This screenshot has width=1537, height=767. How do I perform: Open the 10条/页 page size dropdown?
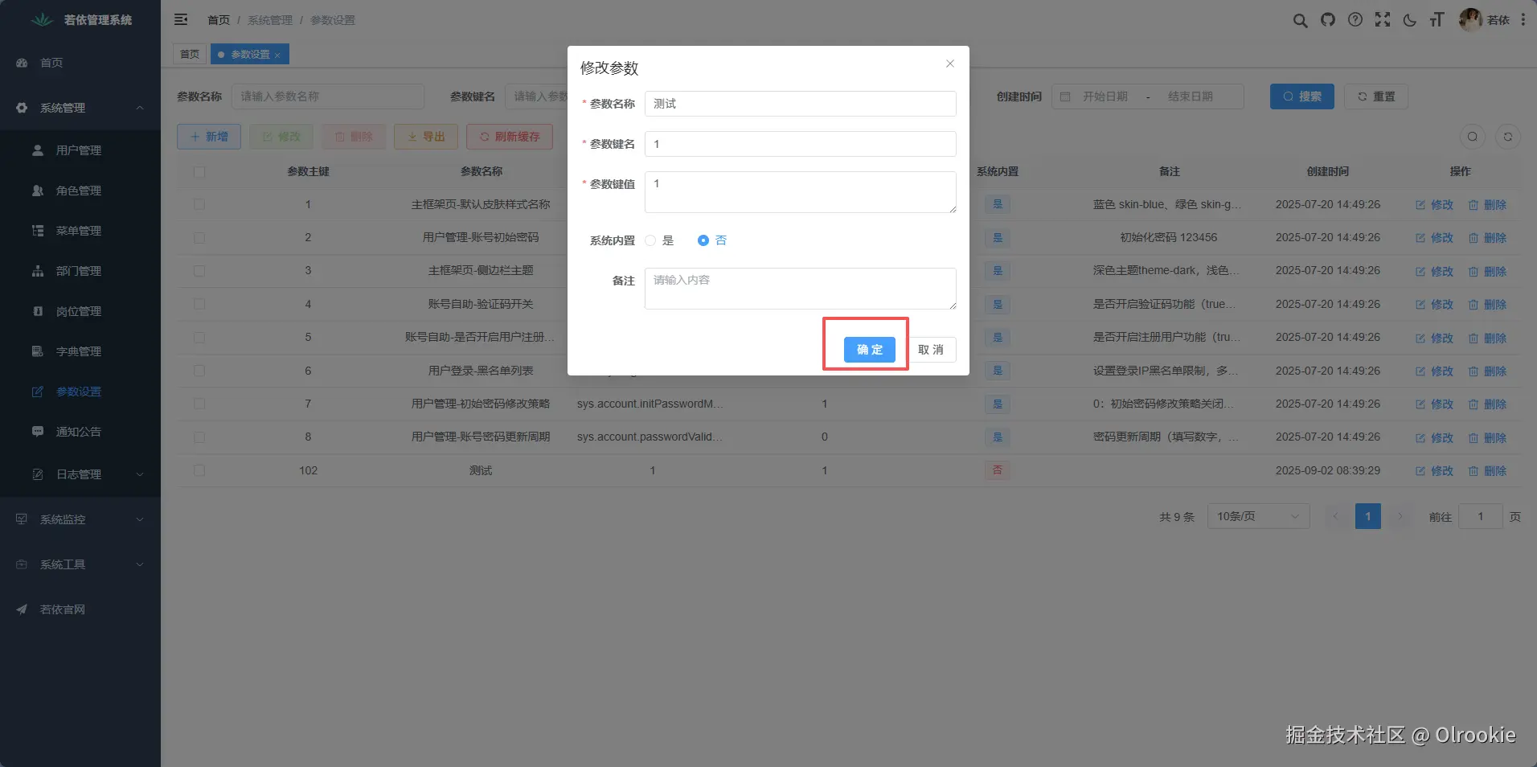1257,516
